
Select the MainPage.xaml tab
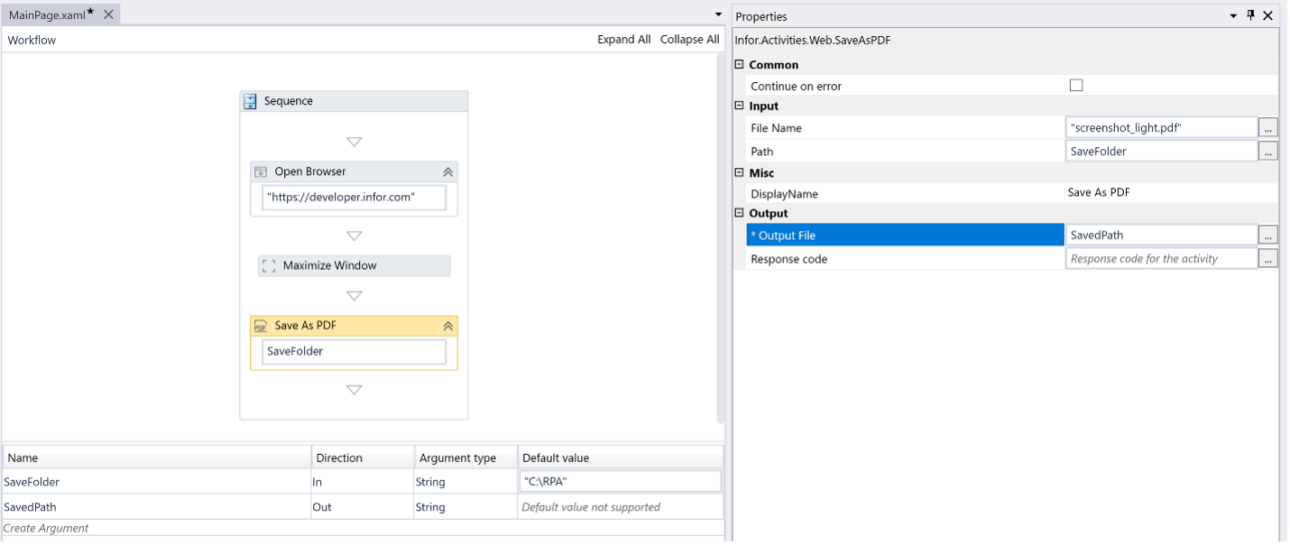47,14
